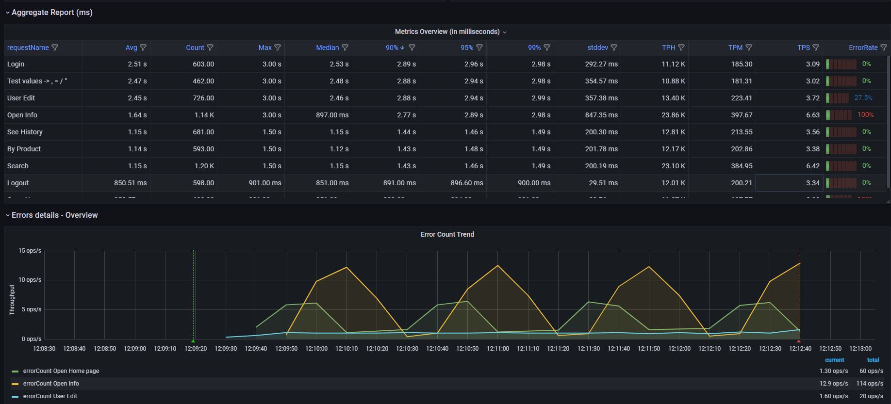Open filter icon for Count column

[x=210, y=48]
